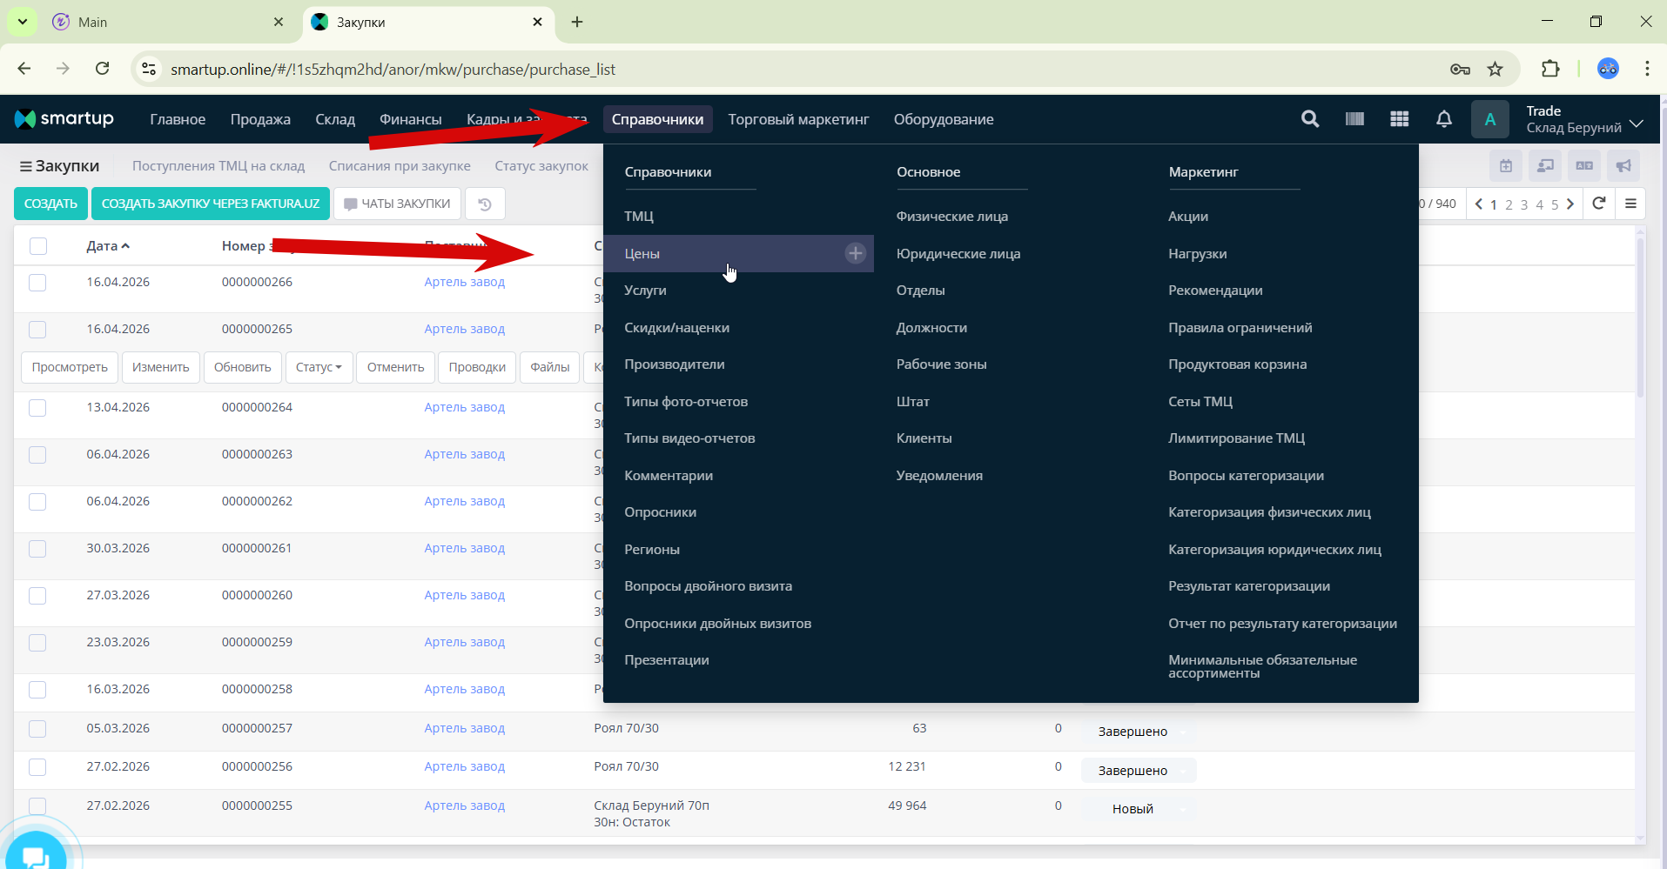Refresh the purchases table grid
The height and width of the screenshot is (869, 1667).
click(1598, 204)
